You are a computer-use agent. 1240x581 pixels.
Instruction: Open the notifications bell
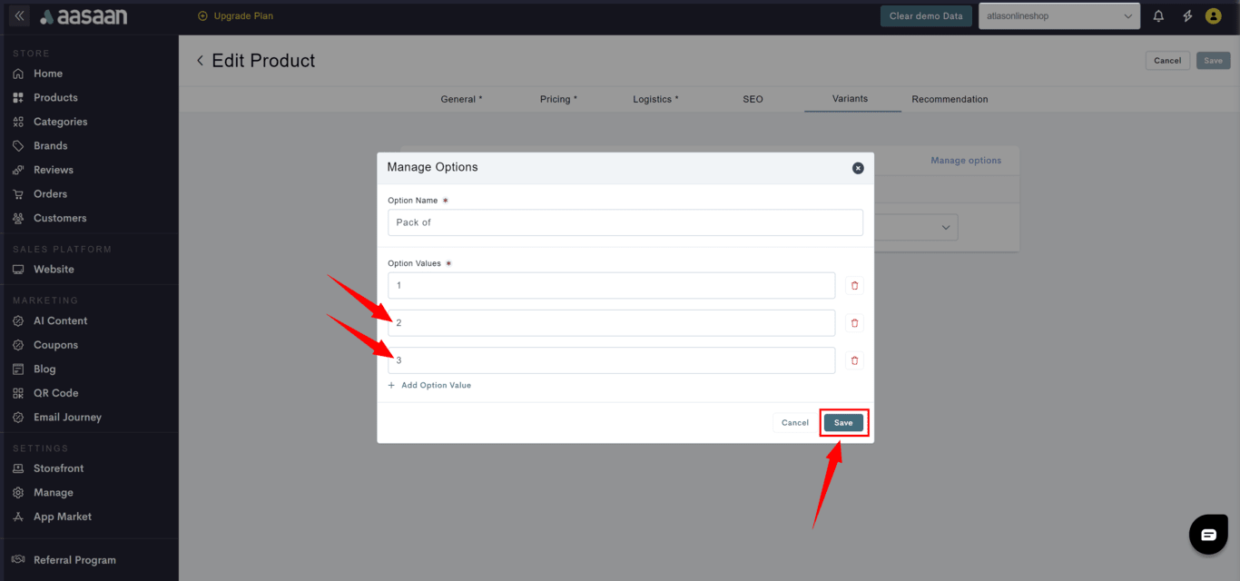point(1158,16)
